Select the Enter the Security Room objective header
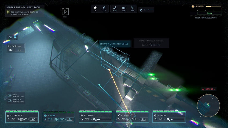The height and width of the screenshot is (128, 228). (x=23, y=7)
